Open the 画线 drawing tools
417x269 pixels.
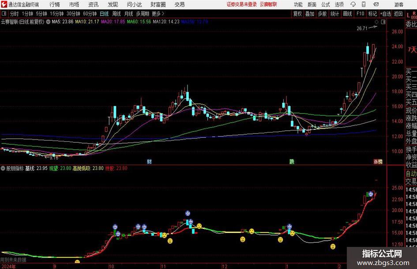click(347, 14)
